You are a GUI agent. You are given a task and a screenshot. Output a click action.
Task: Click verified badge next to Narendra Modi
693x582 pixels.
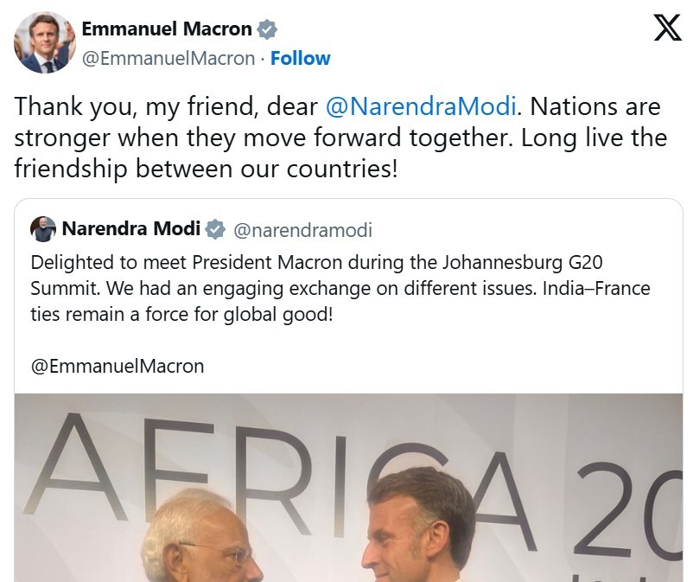pyautogui.click(x=215, y=230)
